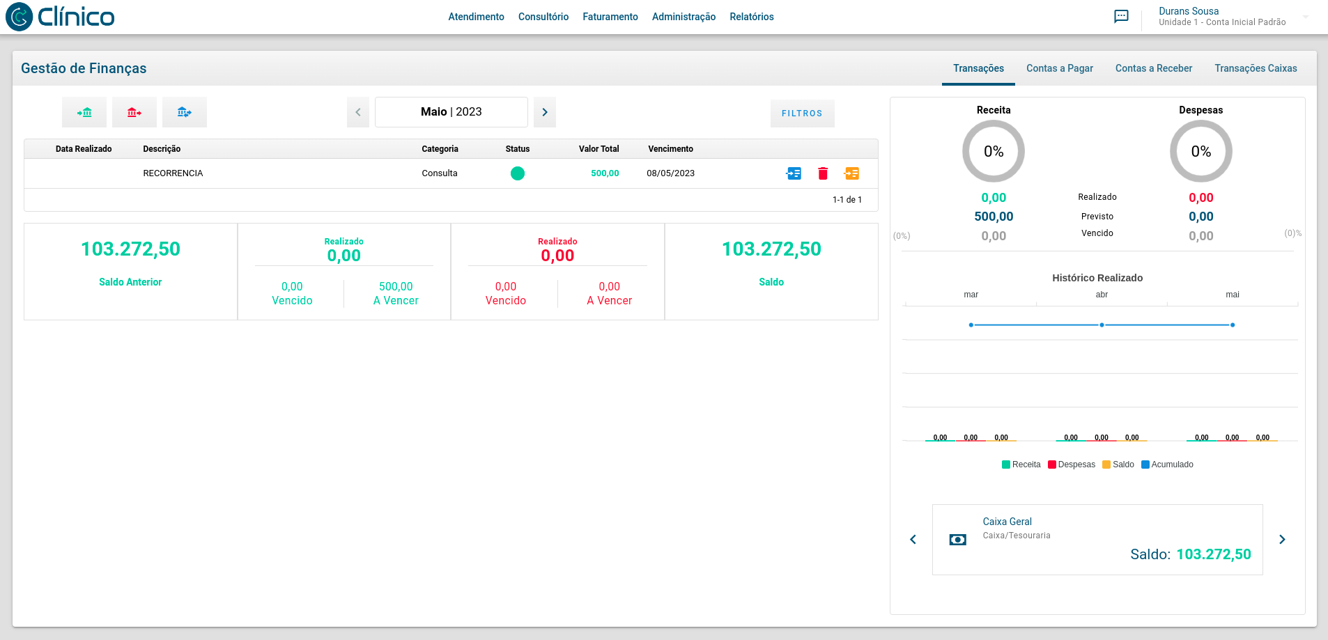This screenshot has height=640, width=1328.
Task: Click the Maio 2023 month selector field
Action: (x=451, y=112)
